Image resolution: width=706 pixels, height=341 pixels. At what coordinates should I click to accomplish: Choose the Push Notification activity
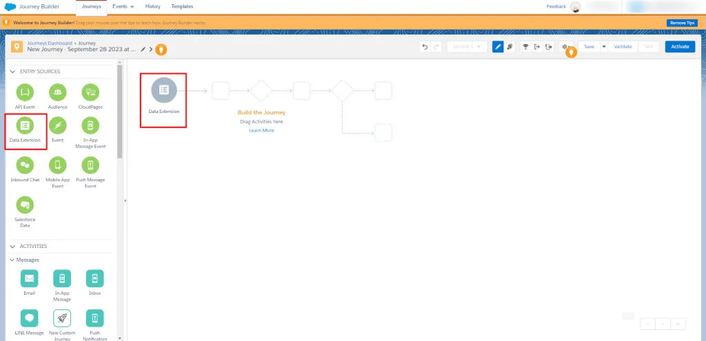click(x=94, y=318)
